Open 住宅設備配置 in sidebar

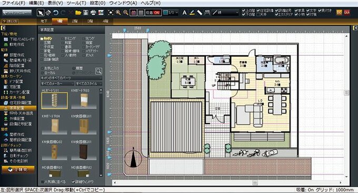(17, 103)
